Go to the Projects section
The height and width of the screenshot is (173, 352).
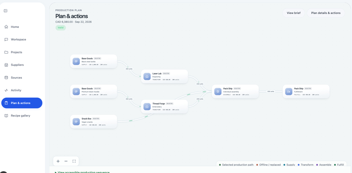point(22,52)
